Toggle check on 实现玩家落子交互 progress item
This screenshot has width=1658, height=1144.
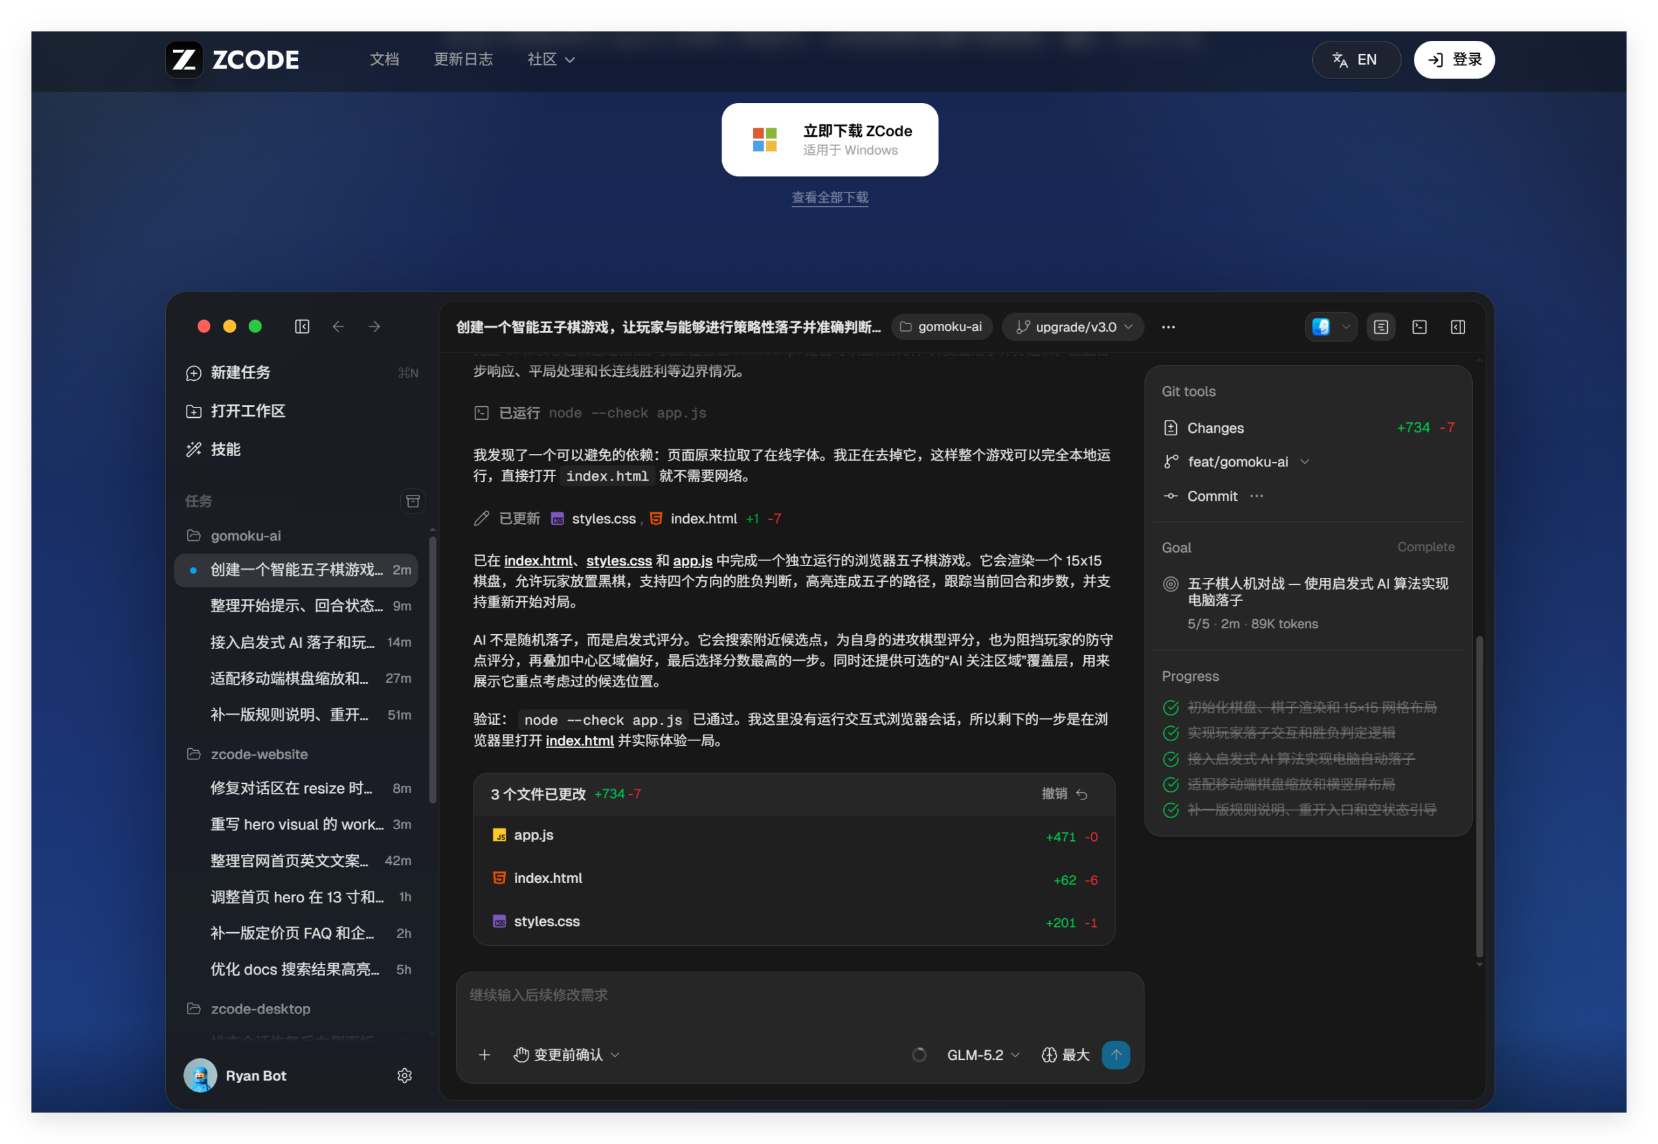1170,733
